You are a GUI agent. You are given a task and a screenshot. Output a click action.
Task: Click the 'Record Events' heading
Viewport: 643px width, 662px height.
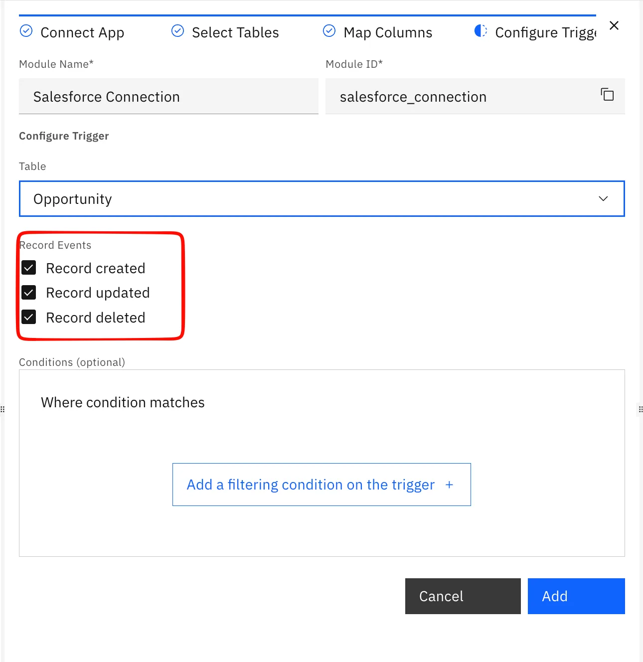click(55, 245)
